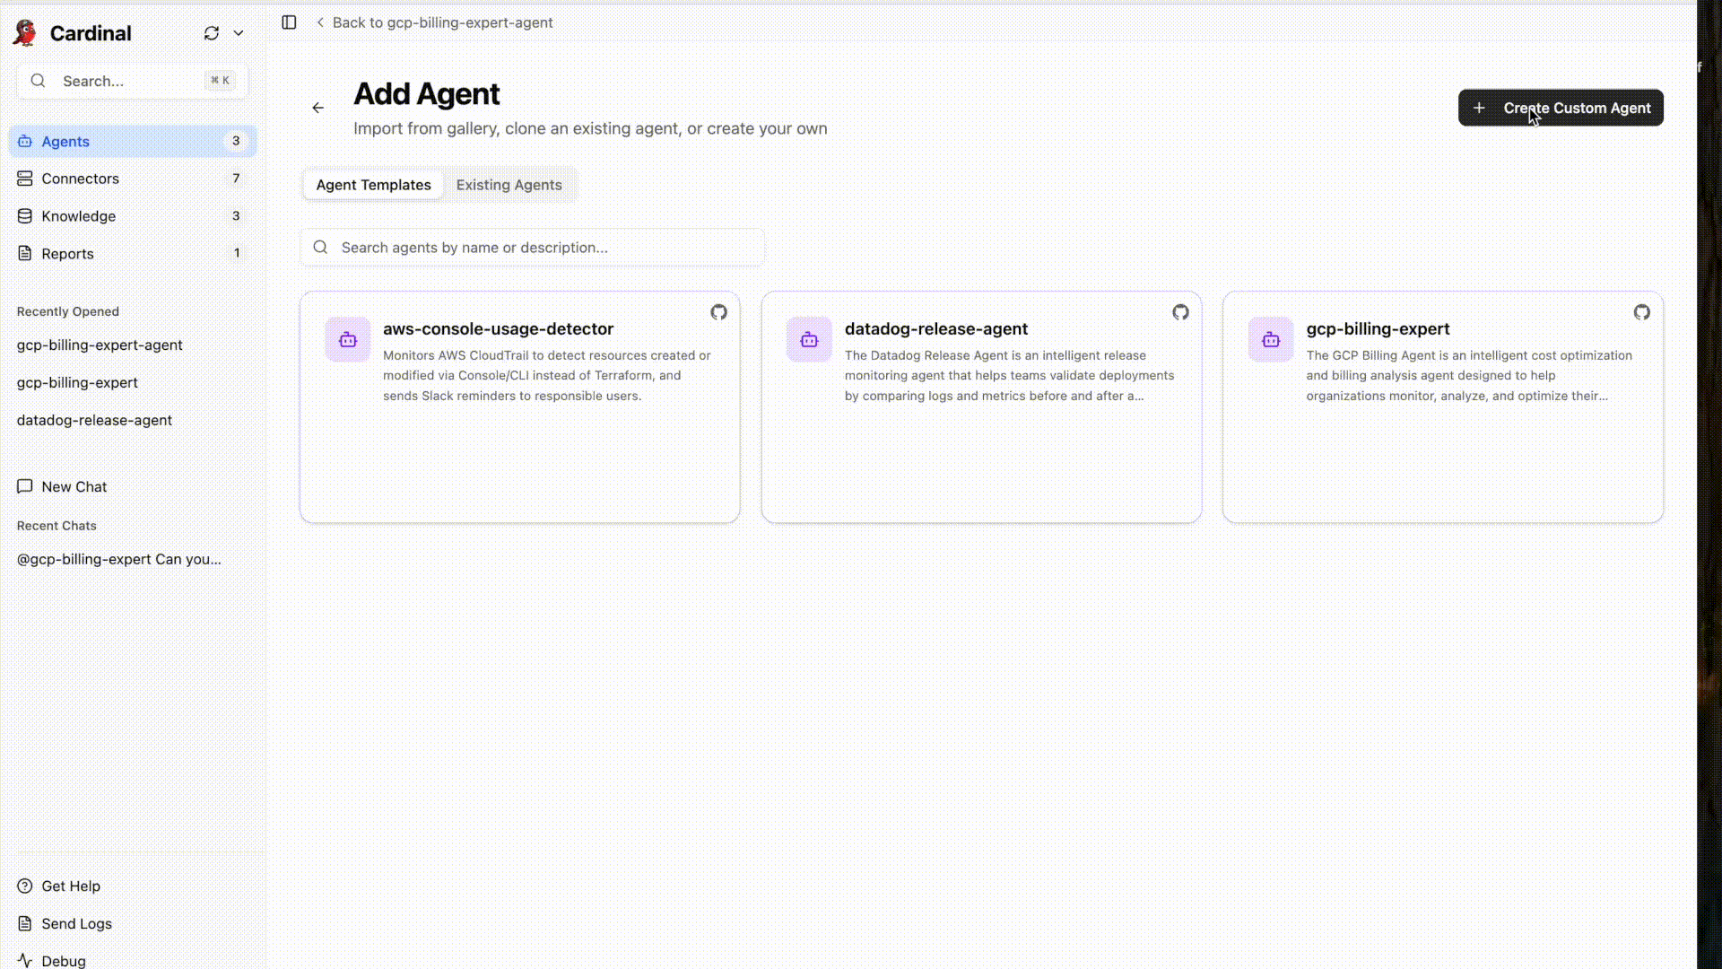
Task: Open the Knowledge section icon
Action: (24, 215)
